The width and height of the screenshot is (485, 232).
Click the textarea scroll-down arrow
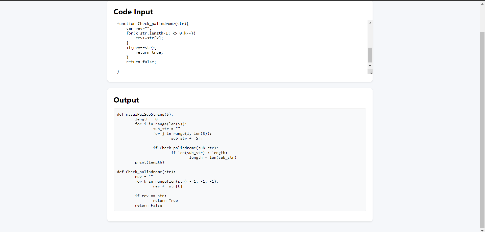(x=370, y=66)
